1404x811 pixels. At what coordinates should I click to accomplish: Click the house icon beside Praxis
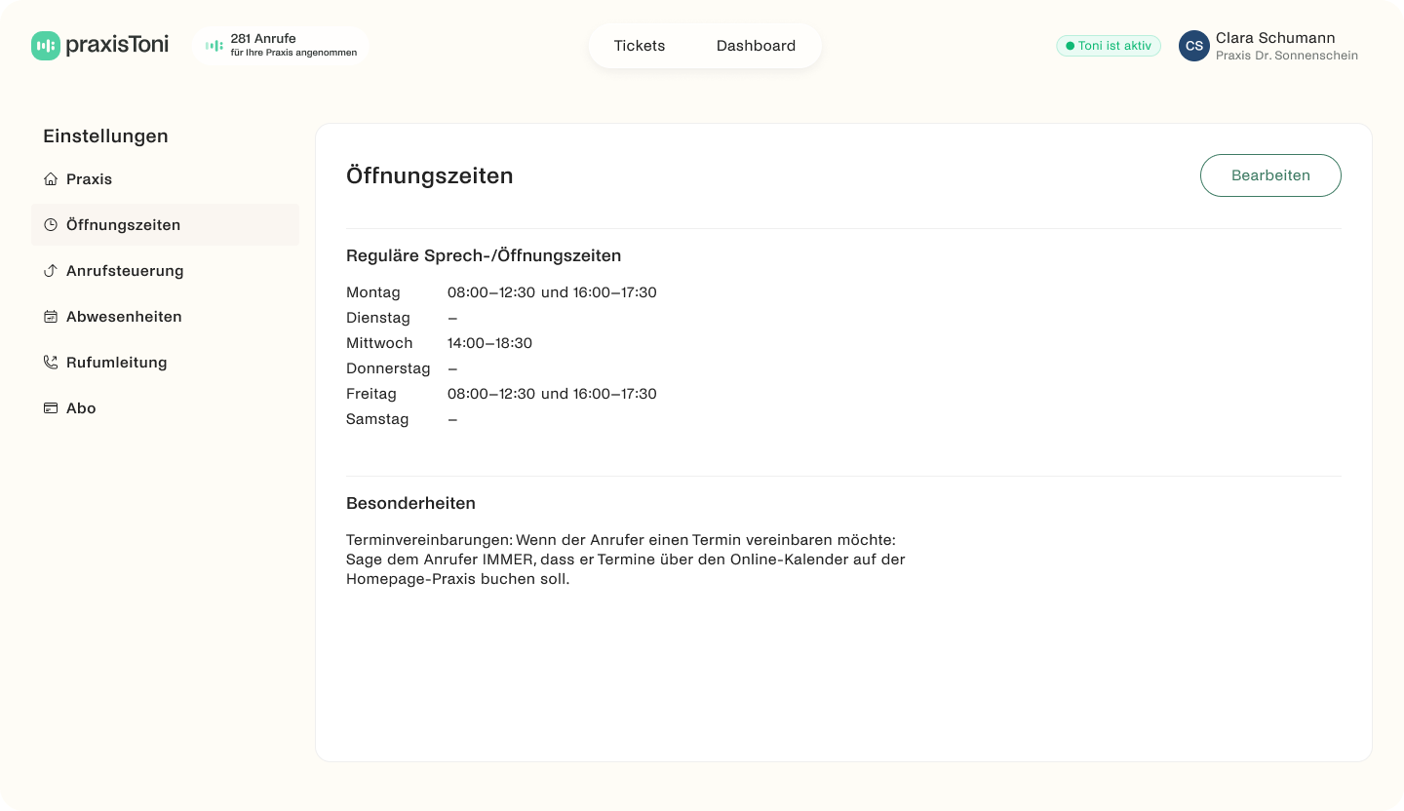point(51,179)
